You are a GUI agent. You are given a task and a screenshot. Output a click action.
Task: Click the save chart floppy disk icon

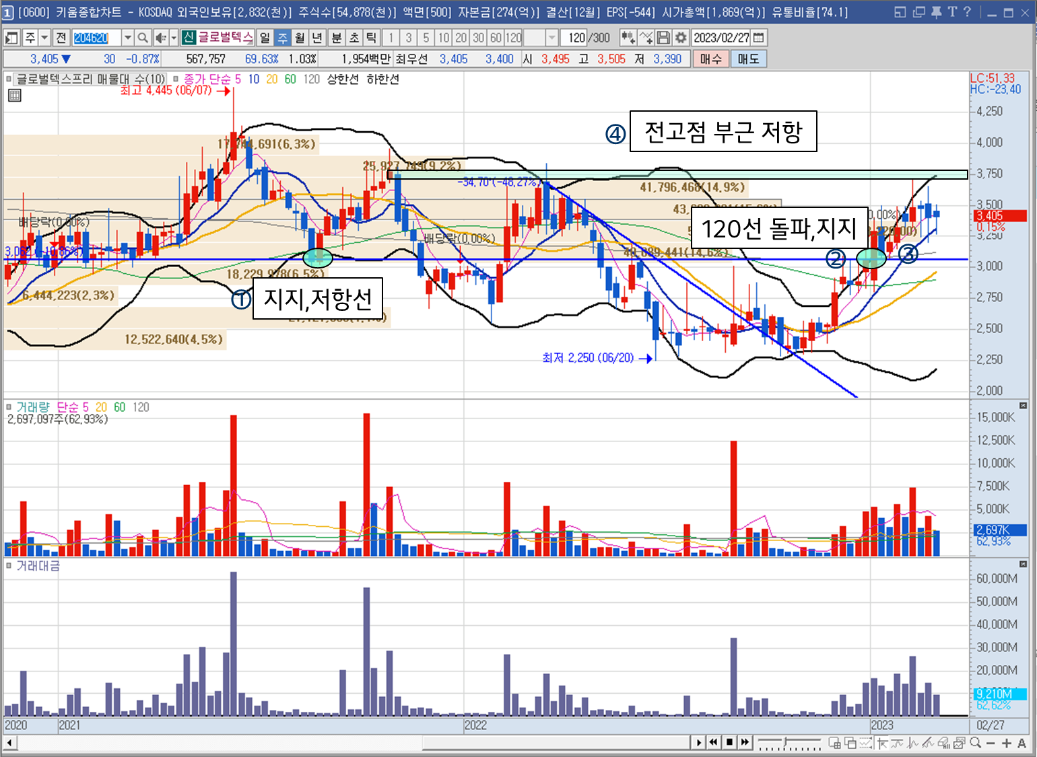tap(663, 38)
